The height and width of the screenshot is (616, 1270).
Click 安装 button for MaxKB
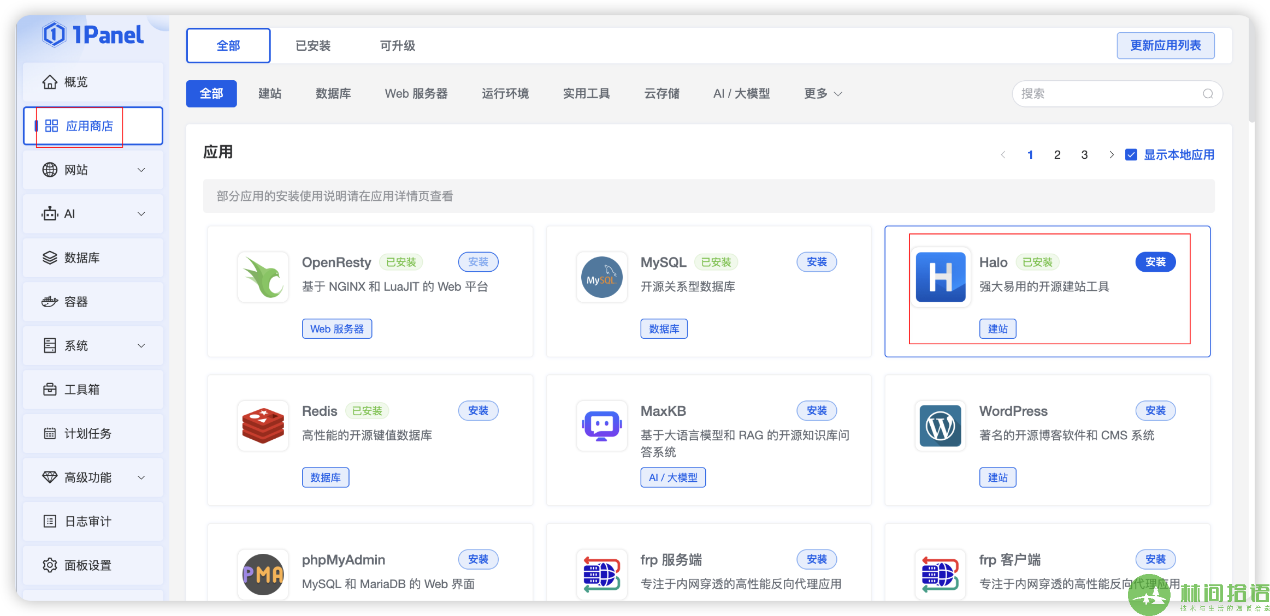pos(817,411)
